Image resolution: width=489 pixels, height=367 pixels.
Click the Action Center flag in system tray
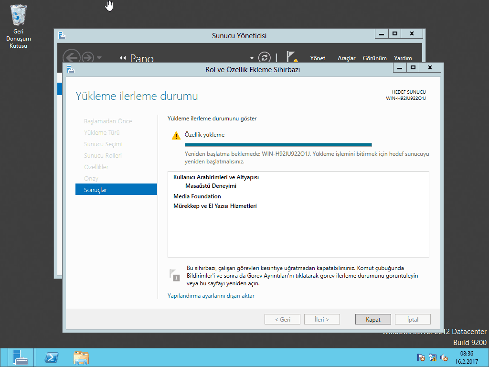pyautogui.click(x=421, y=357)
